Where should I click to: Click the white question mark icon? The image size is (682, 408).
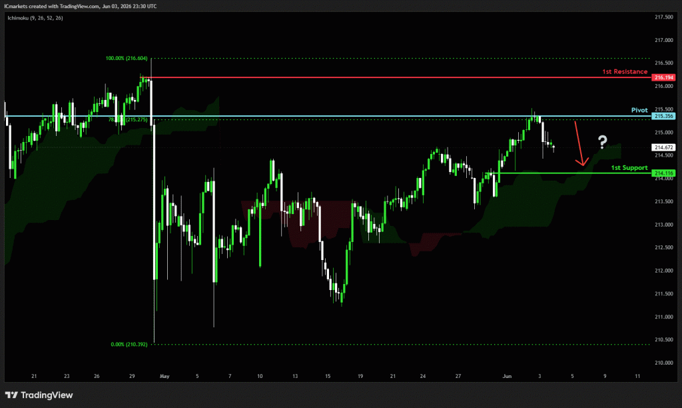coord(602,142)
